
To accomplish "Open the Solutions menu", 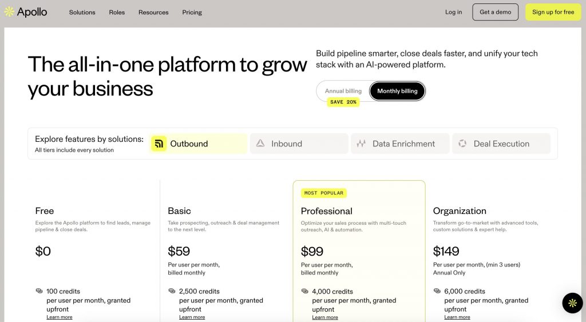I will pos(82,12).
